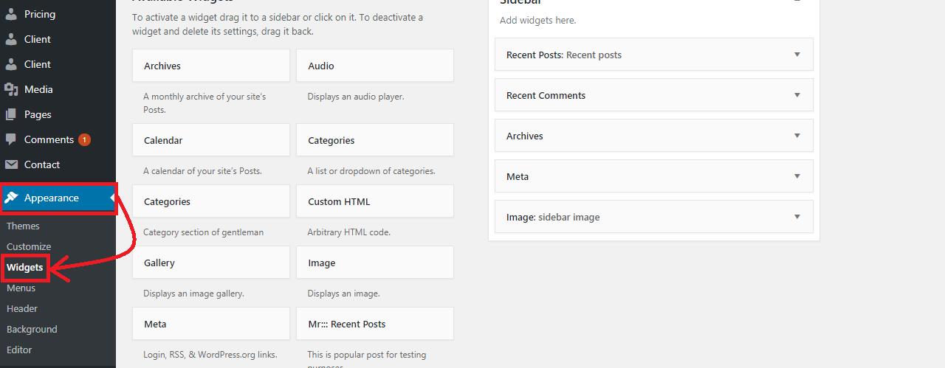Open the Customize submenu item

click(29, 246)
